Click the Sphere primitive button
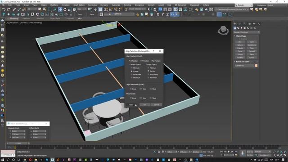Image resolution: width=288 pixels, height=162 pixels. coord(240,45)
